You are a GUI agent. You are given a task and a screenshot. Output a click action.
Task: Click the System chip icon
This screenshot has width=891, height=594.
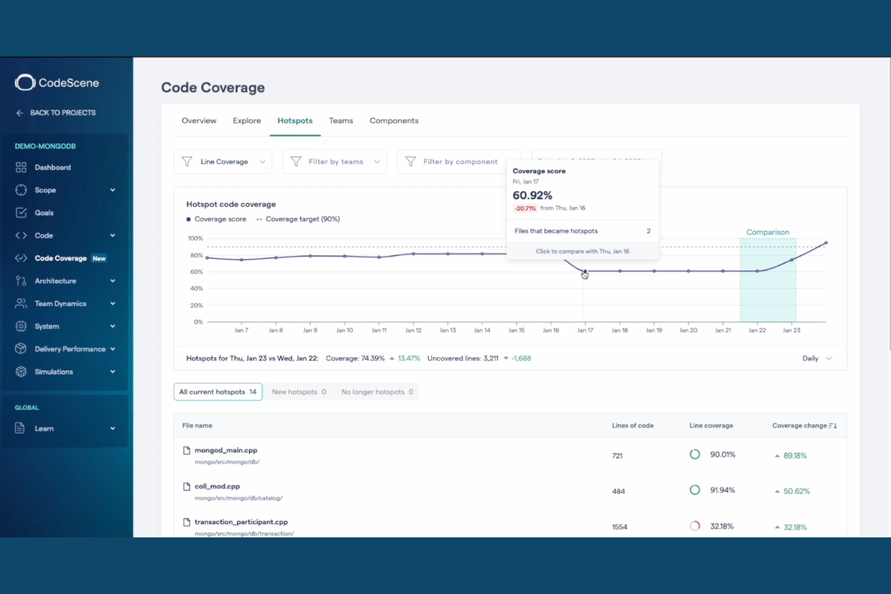pos(21,326)
